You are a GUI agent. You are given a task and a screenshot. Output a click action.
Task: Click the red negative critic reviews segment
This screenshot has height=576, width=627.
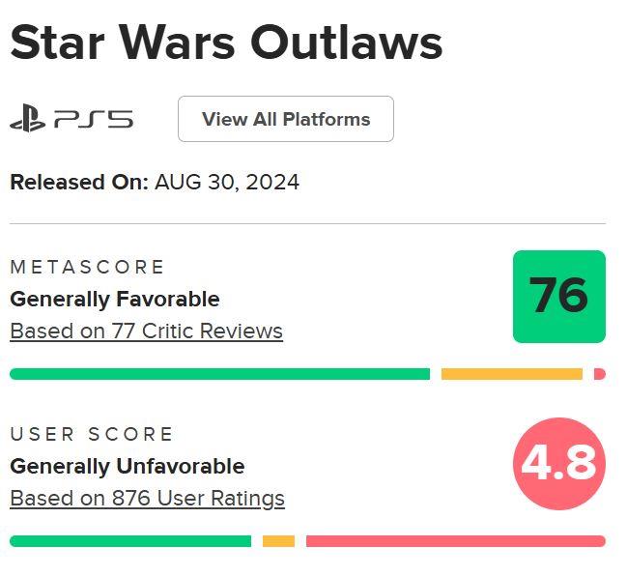(600, 374)
